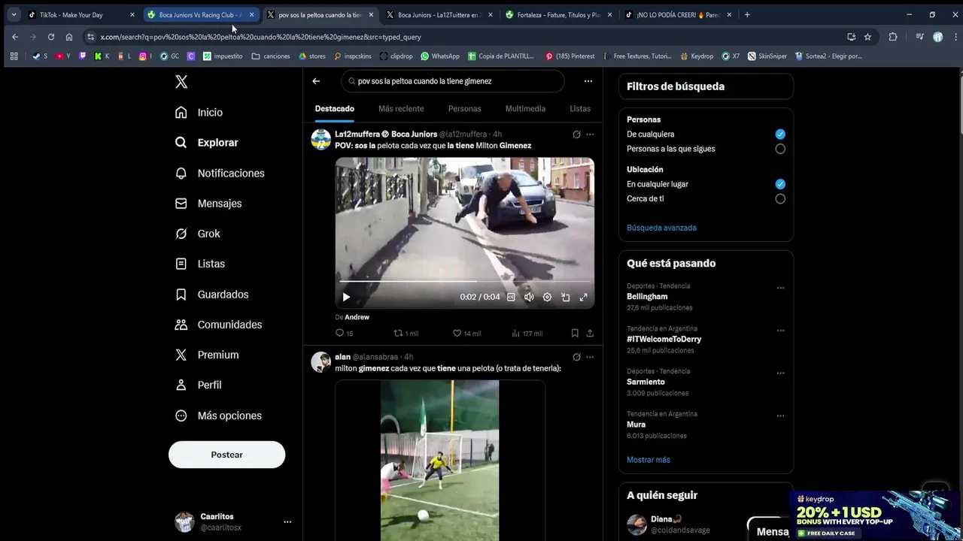
Task: Bookmark the La12muffera tweet
Action: (x=575, y=333)
